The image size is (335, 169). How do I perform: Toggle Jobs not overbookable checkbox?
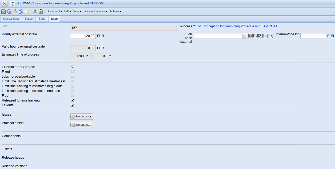coord(73,77)
